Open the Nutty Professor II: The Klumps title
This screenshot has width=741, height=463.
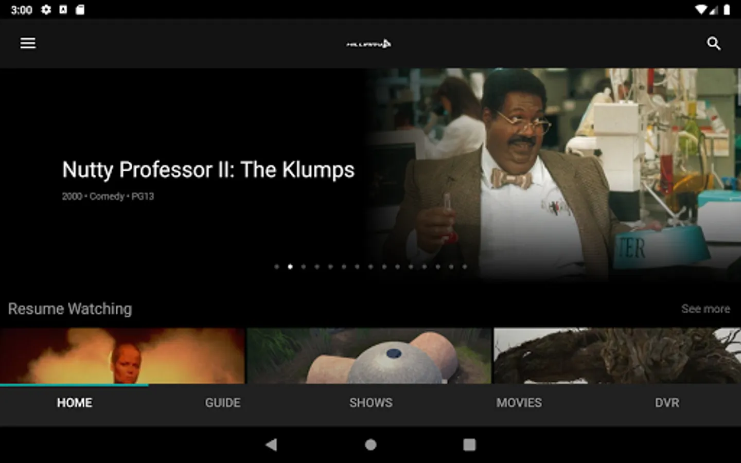(208, 170)
